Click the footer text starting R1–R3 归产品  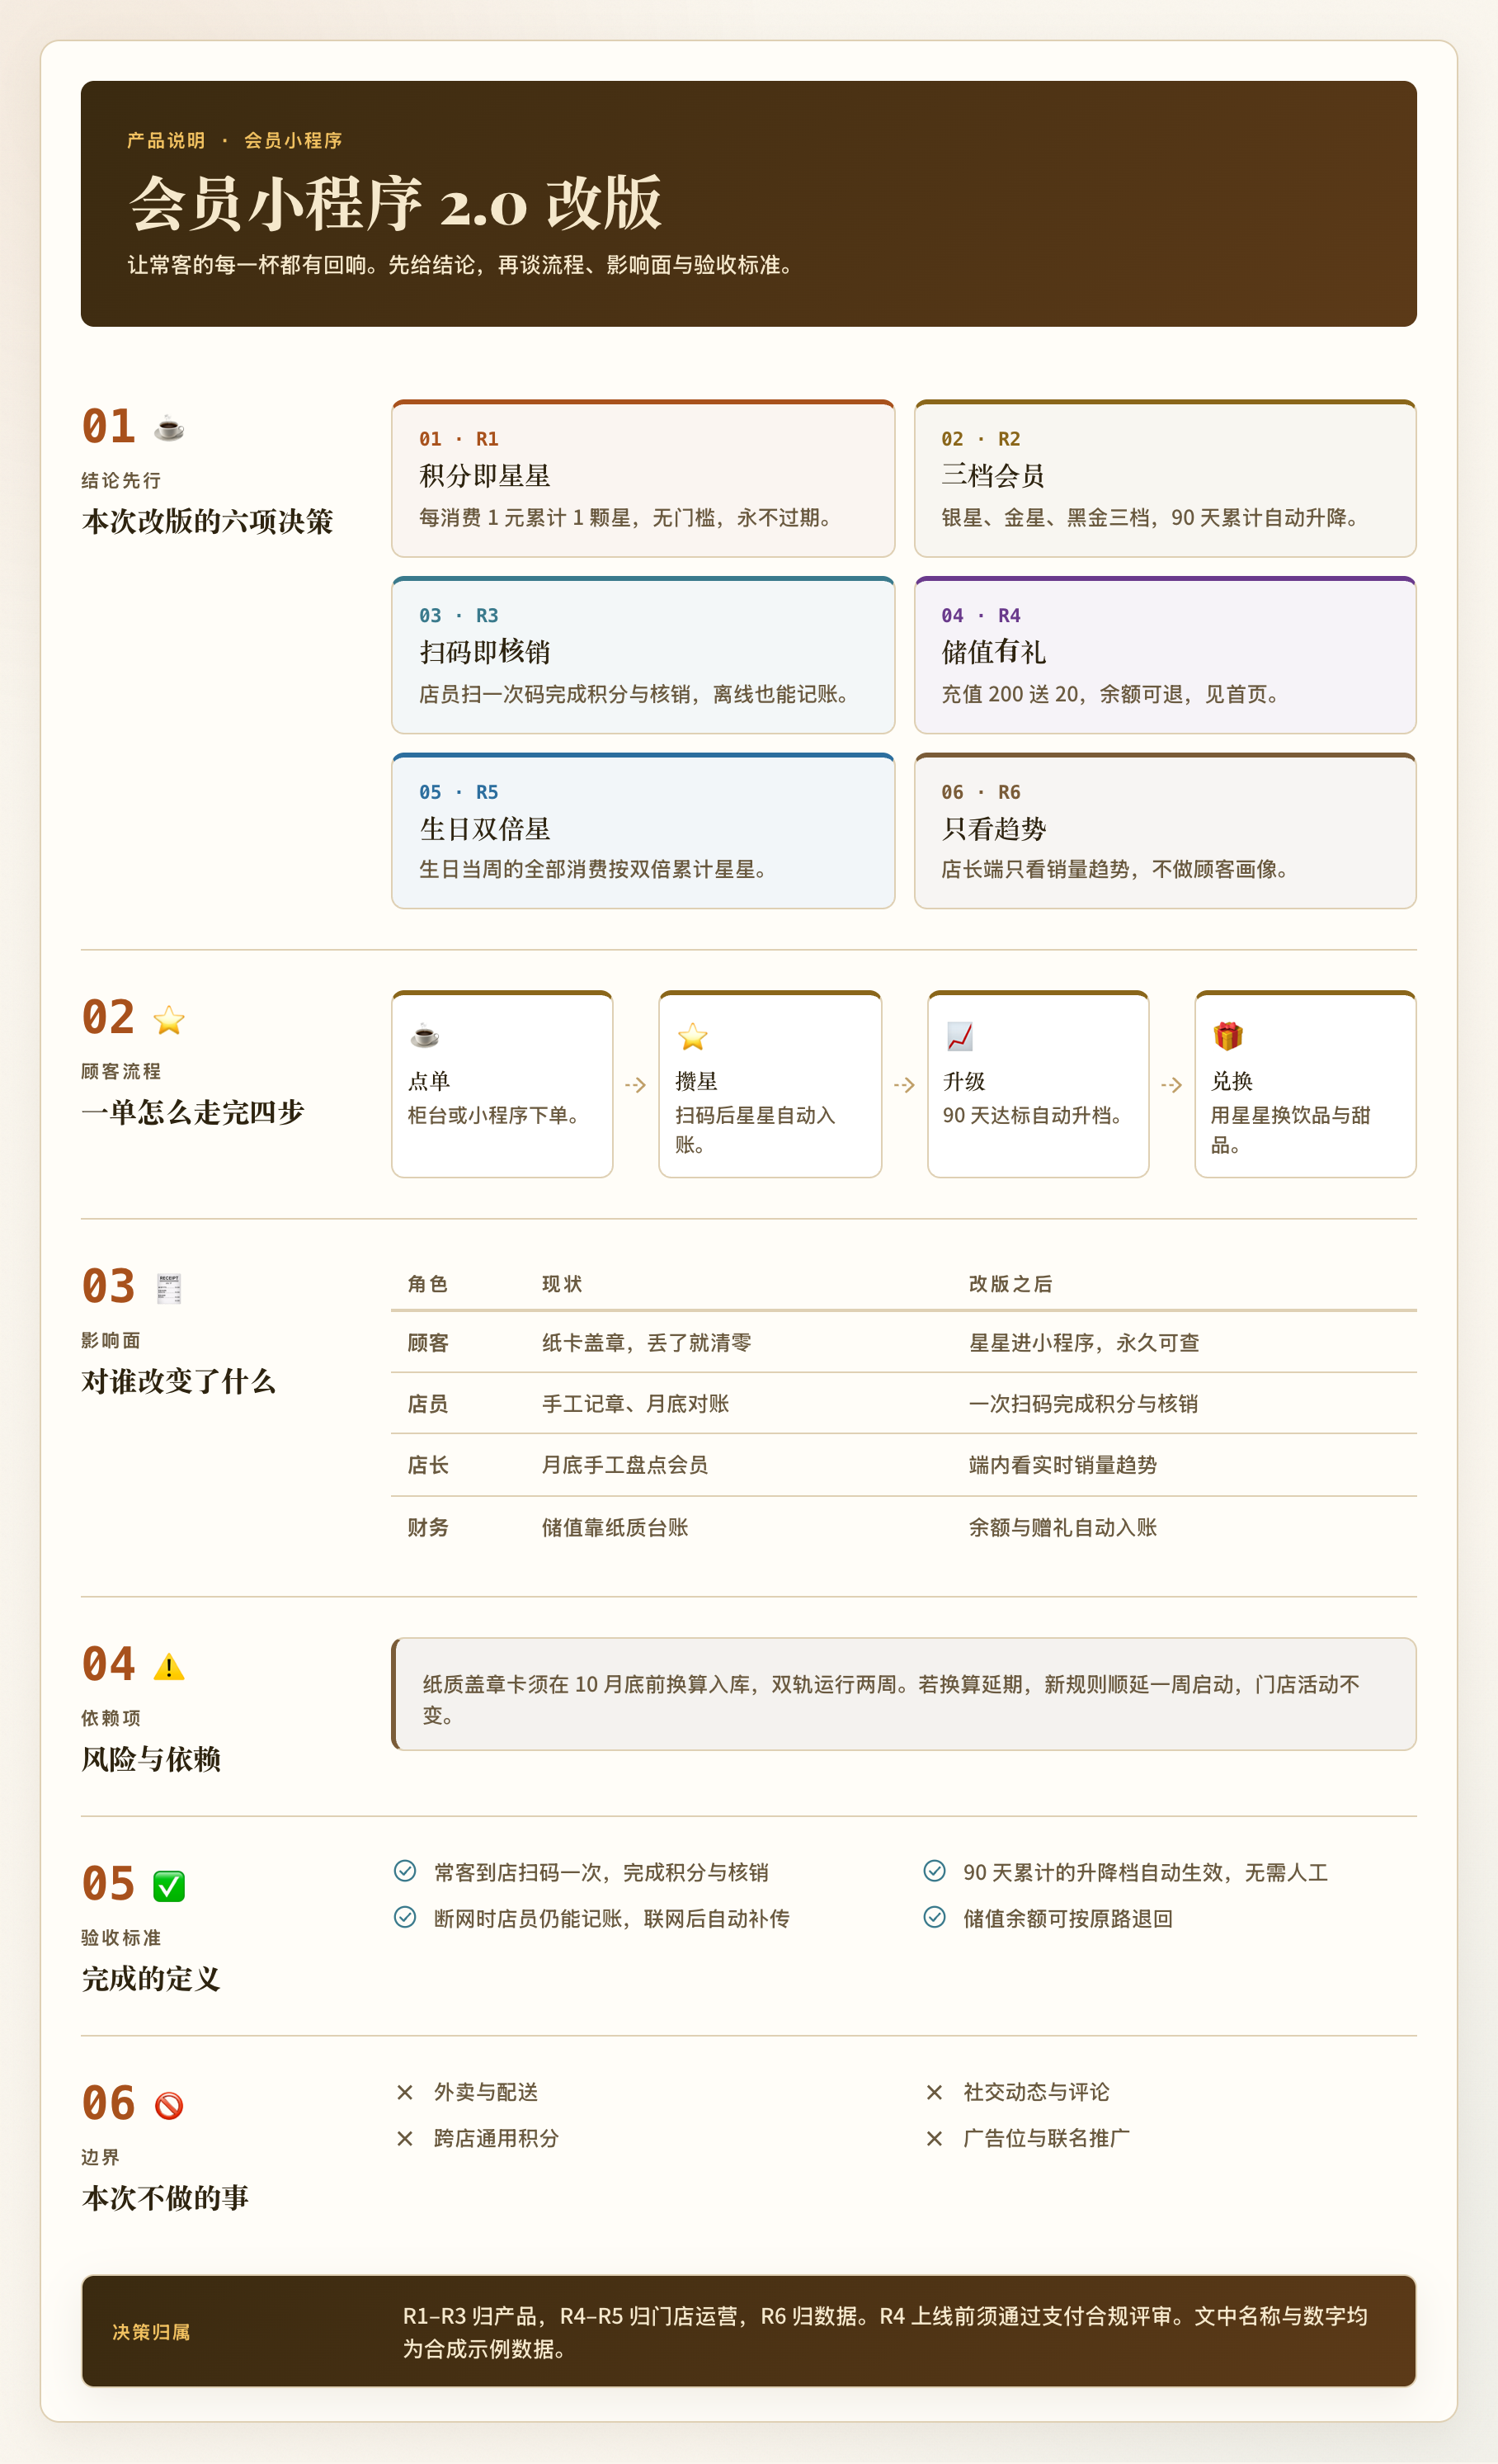click(x=885, y=2332)
